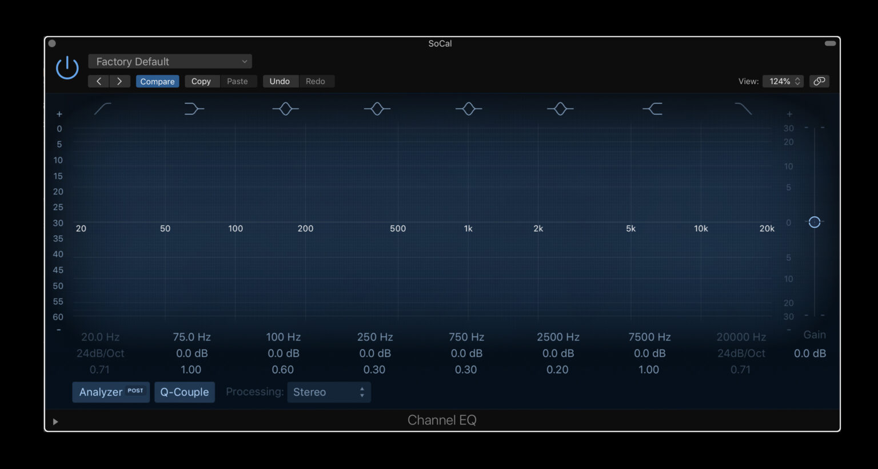878x469 pixels.
Task: Click the 100 Hz bell band icon
Action: click(285, 109)
